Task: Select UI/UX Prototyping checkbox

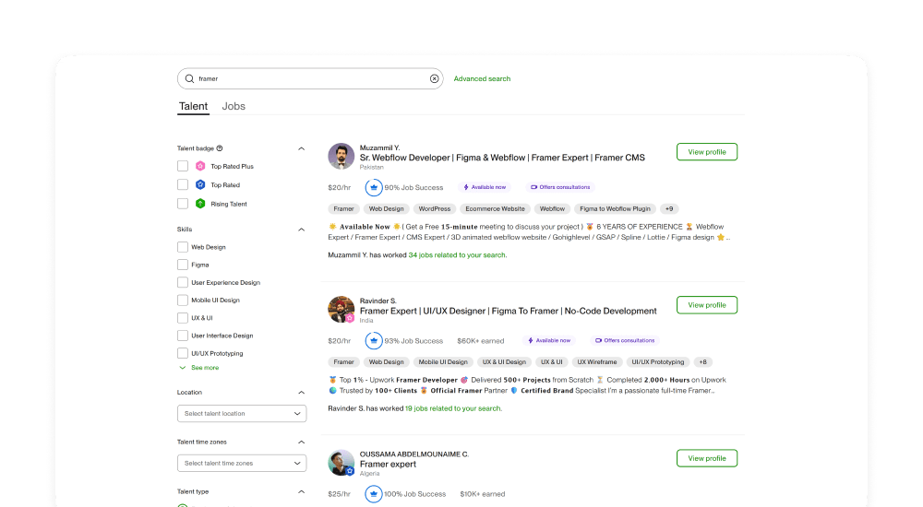Action: tap(183, 353)
